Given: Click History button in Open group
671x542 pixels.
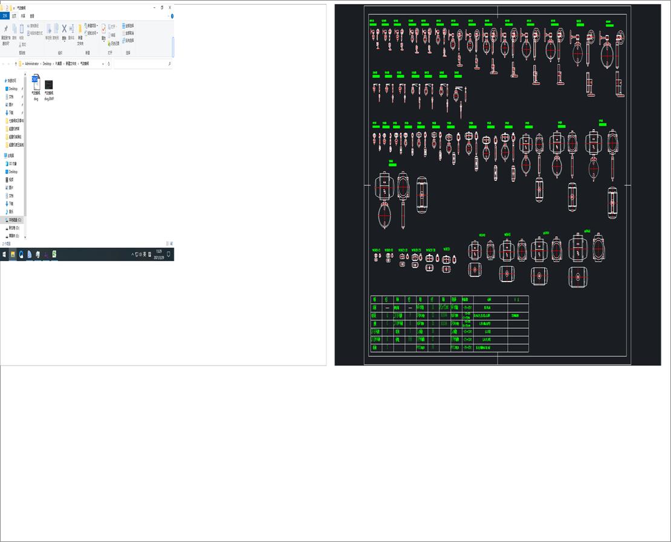Looking at the screenshot, I should click(x=114, y=44).
